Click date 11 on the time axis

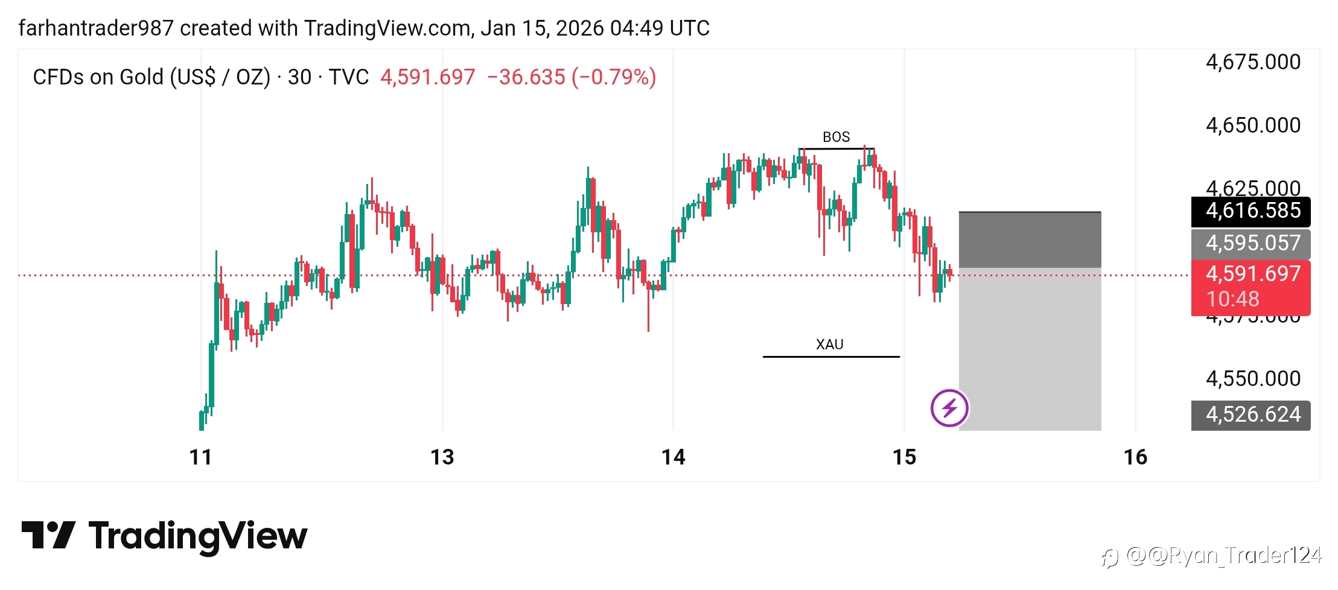[201, 457]
